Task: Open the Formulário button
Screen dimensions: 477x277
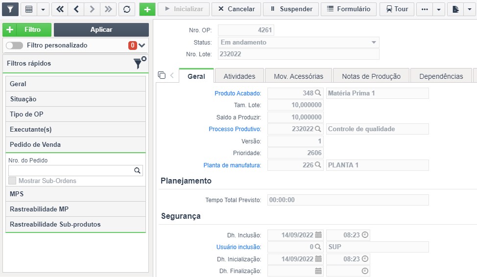Action: 349,9
